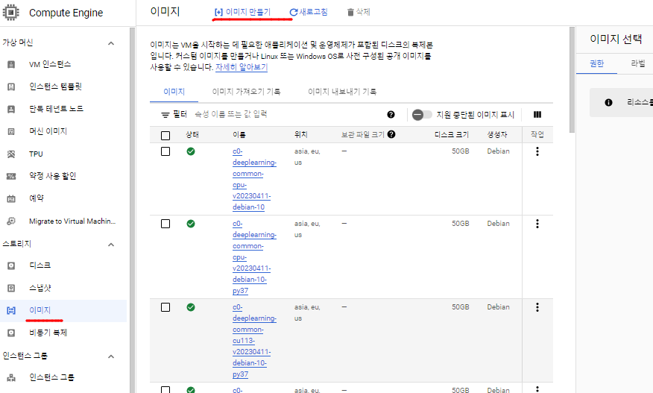This screenshot has height=393, width=653.
Task: Check the cpu-v20230411-debian-10-py37 row checkbox
Action: (165, 224)
